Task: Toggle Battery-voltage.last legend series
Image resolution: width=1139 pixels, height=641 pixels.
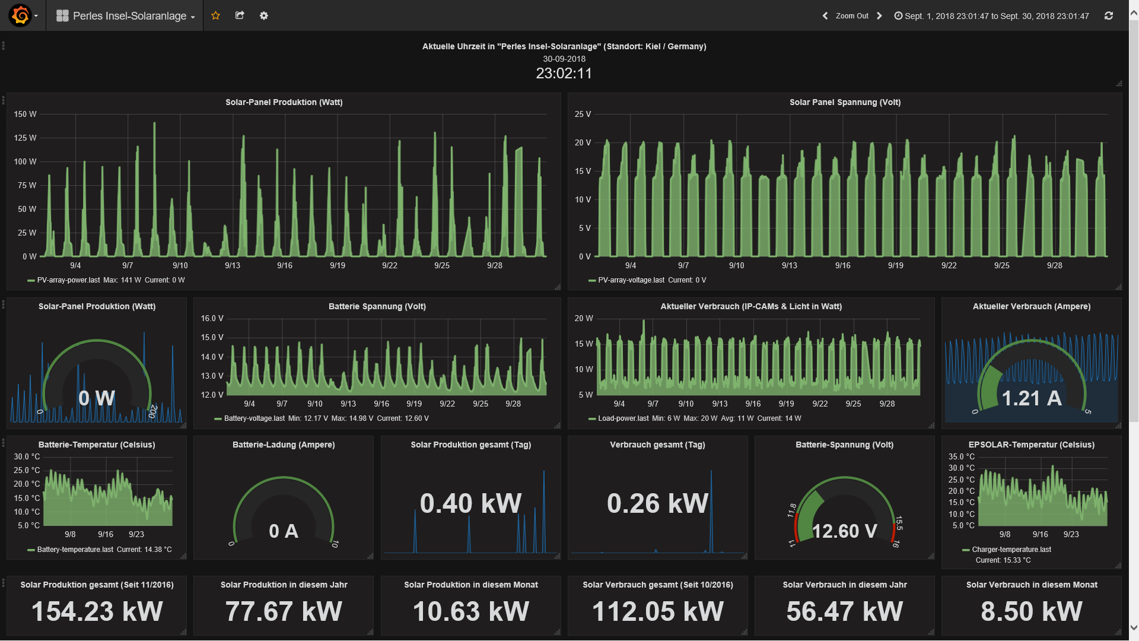Action: (254, 418)
